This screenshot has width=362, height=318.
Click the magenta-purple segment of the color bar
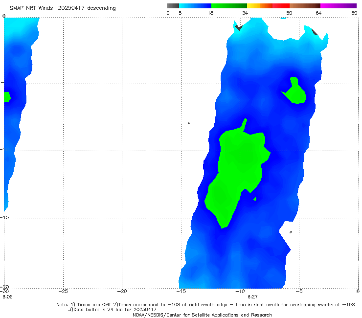pyautogui.click(x=339, y=6)
